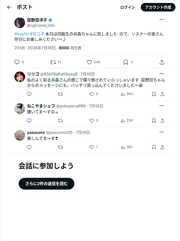The image size is (180, 241).
Task: Open more options on リリコ's reply
Action: point(162,74)
